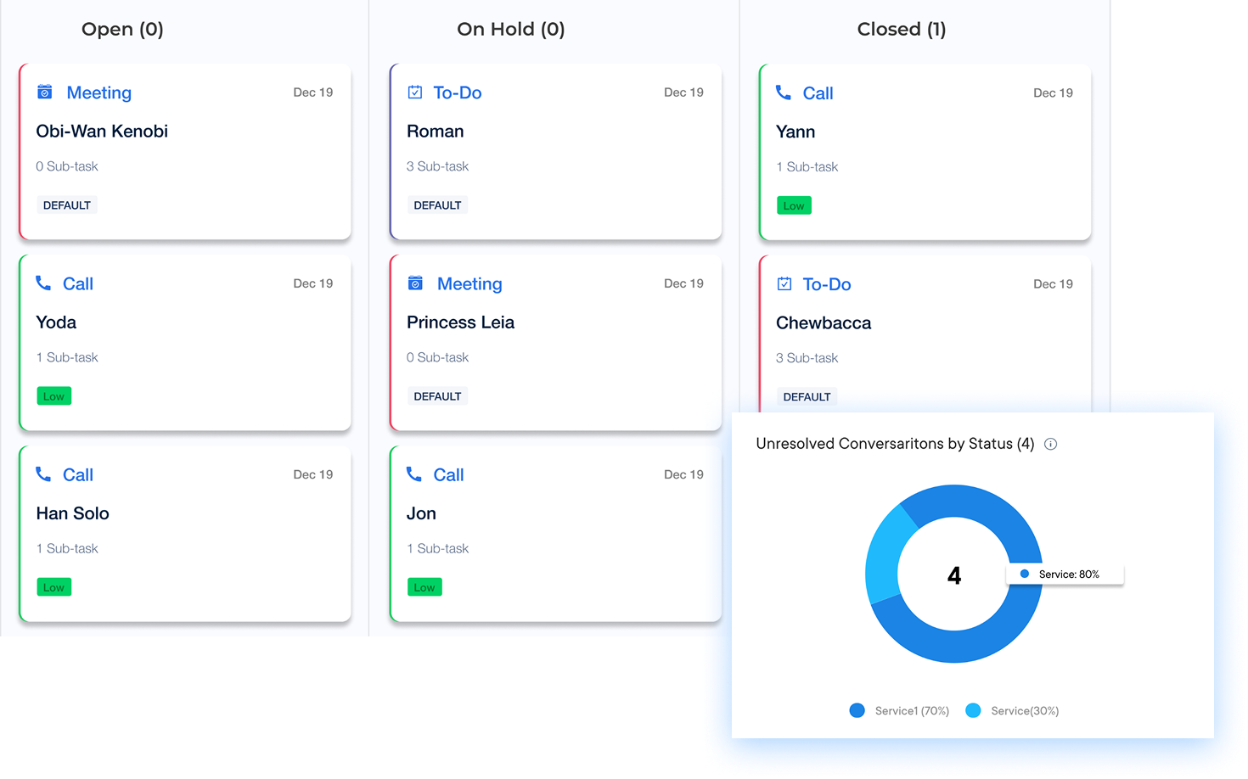The image size is (1248, 779).
Task: Click Service(30%) legend label
Action: 1025,711
